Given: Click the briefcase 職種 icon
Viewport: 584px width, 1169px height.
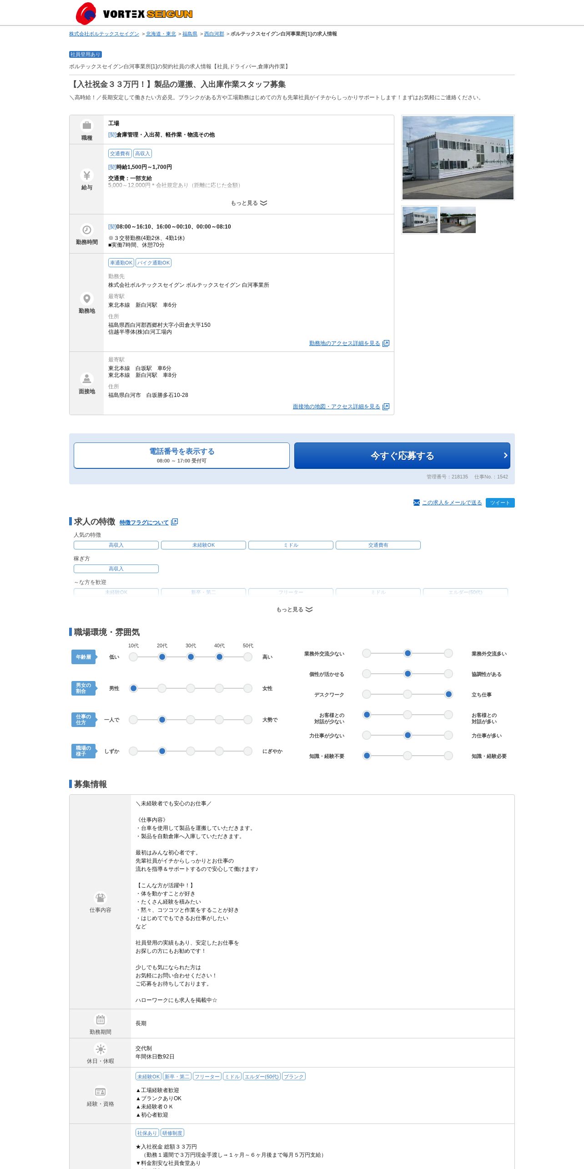Looking at the screenshot, I should click(x=86, y=125).
